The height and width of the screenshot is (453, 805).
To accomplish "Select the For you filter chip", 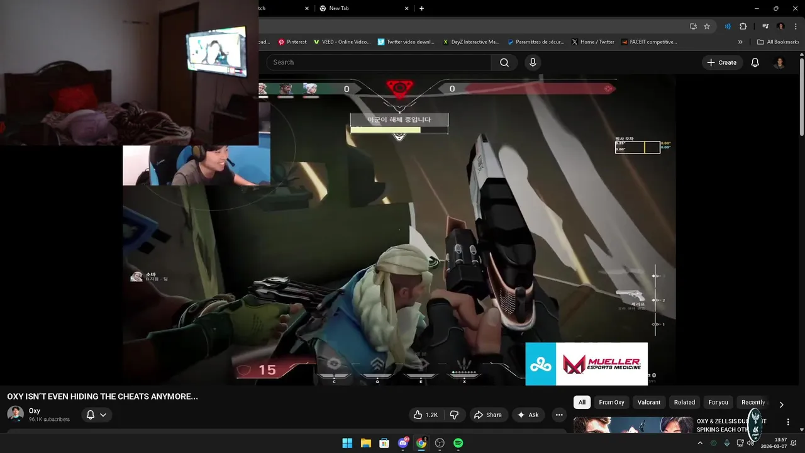I will [x=718, y=402].
